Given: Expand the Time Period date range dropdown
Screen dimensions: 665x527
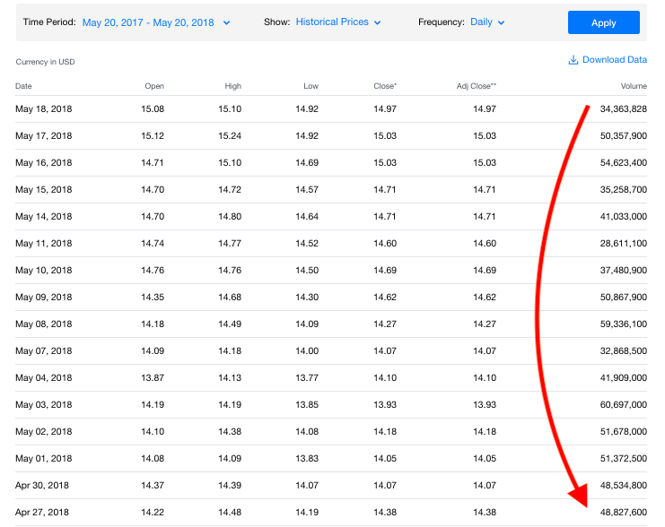Looking at the screenshot, I should [x=155, y=22].
